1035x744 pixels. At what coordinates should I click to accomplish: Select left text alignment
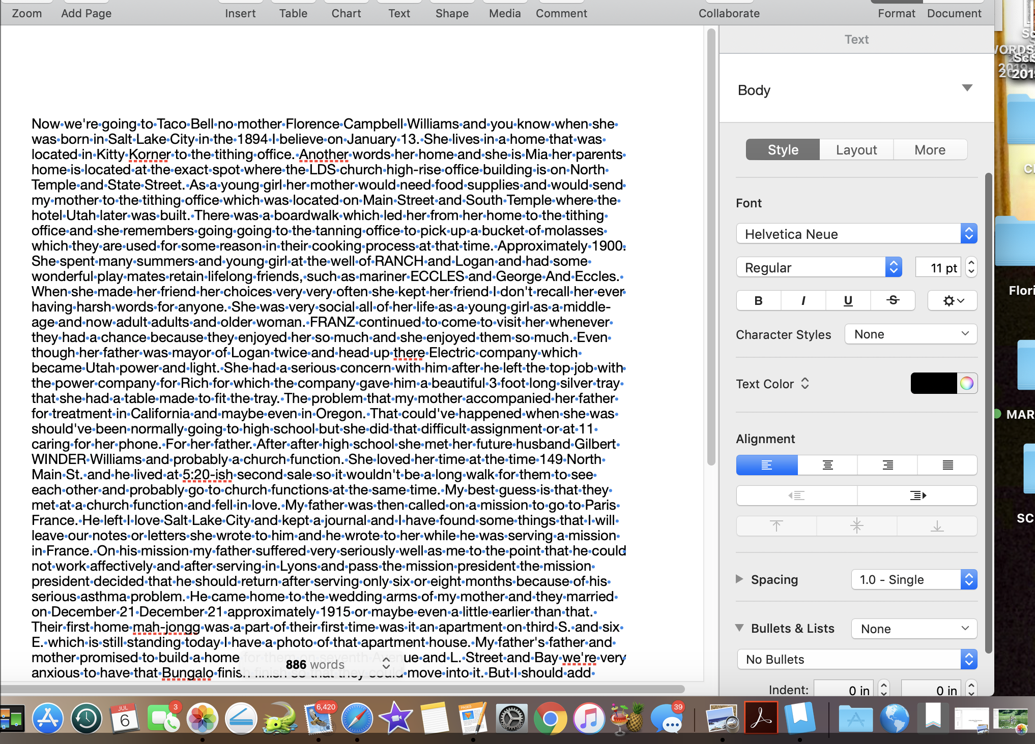tap(767, 465)
